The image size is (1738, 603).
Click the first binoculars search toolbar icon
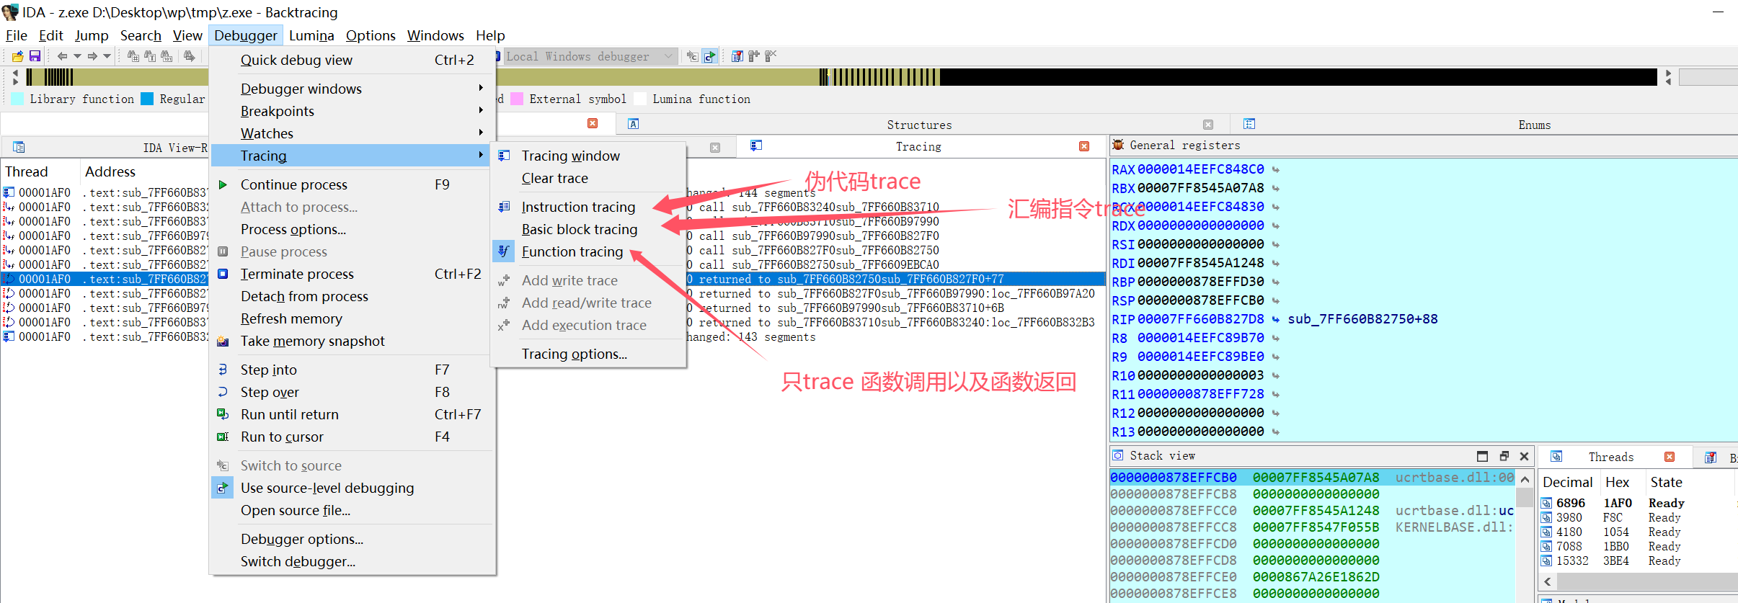point(133,56)
